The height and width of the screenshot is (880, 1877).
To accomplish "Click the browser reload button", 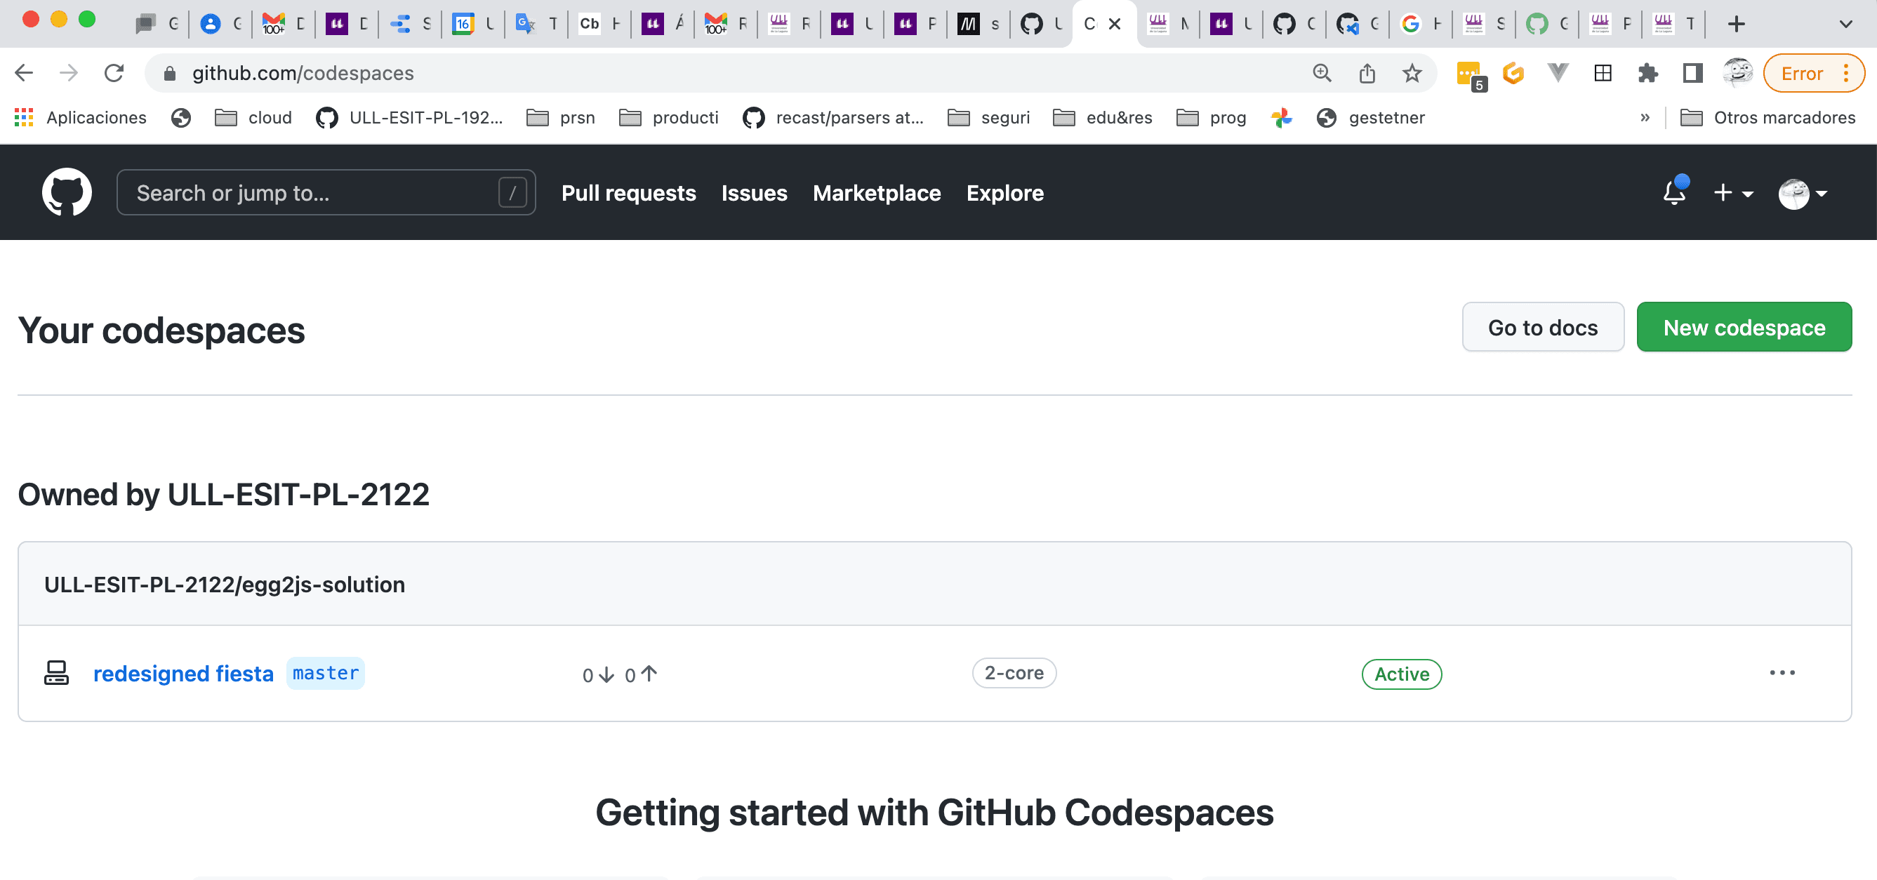I will click(114, 73).
